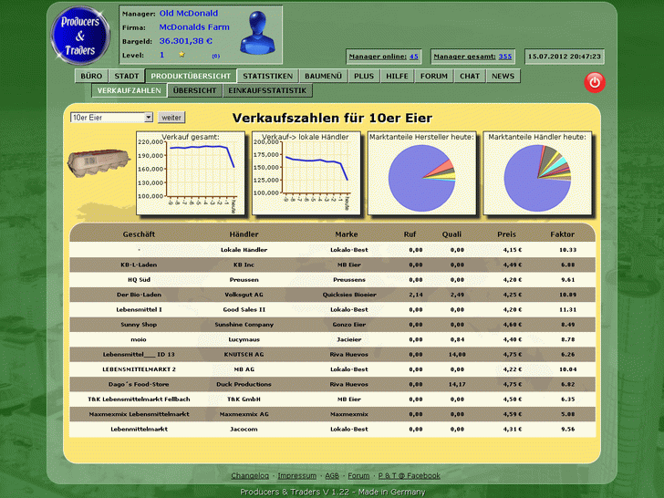664x498 pixels.
Task: Click the blue manager avatar figure
Action: [x=257, y=33]
